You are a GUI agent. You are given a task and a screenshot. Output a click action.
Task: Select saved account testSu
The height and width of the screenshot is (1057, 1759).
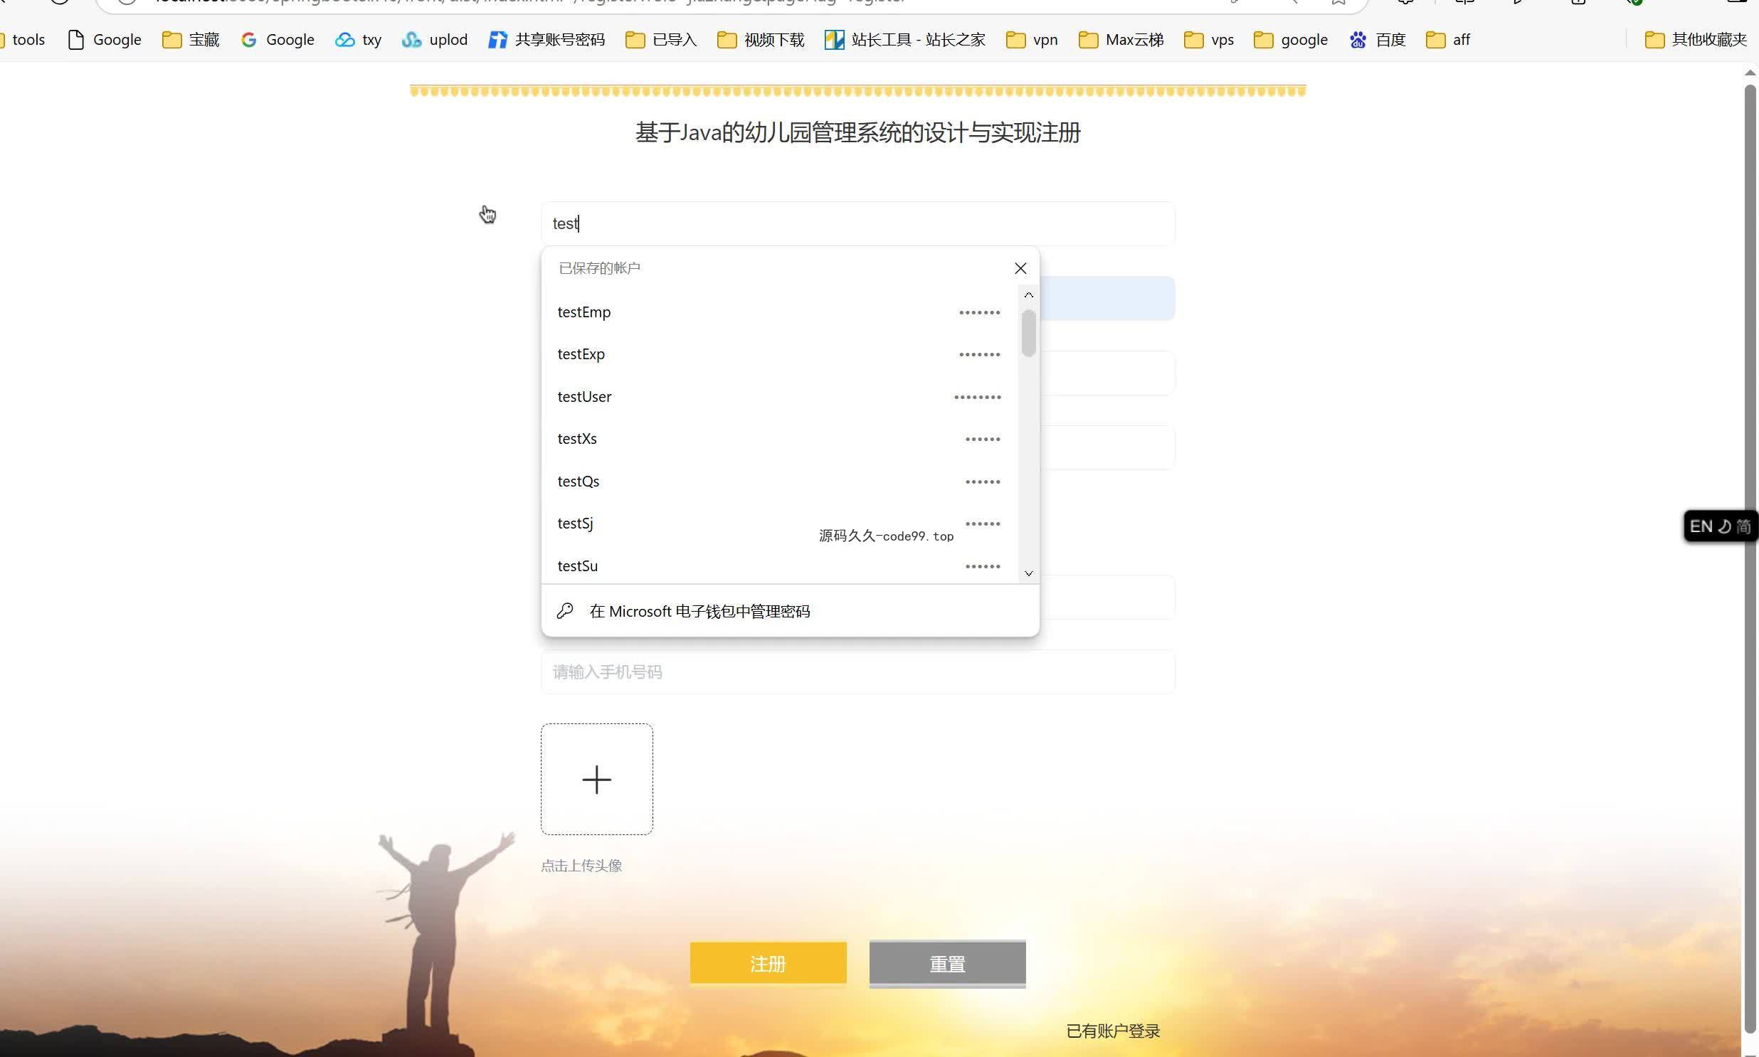[779, 566]
